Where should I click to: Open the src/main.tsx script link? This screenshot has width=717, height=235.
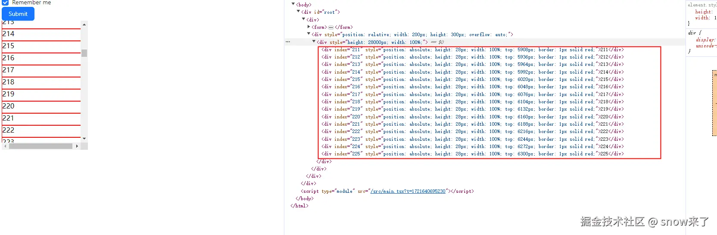(408, 191)
